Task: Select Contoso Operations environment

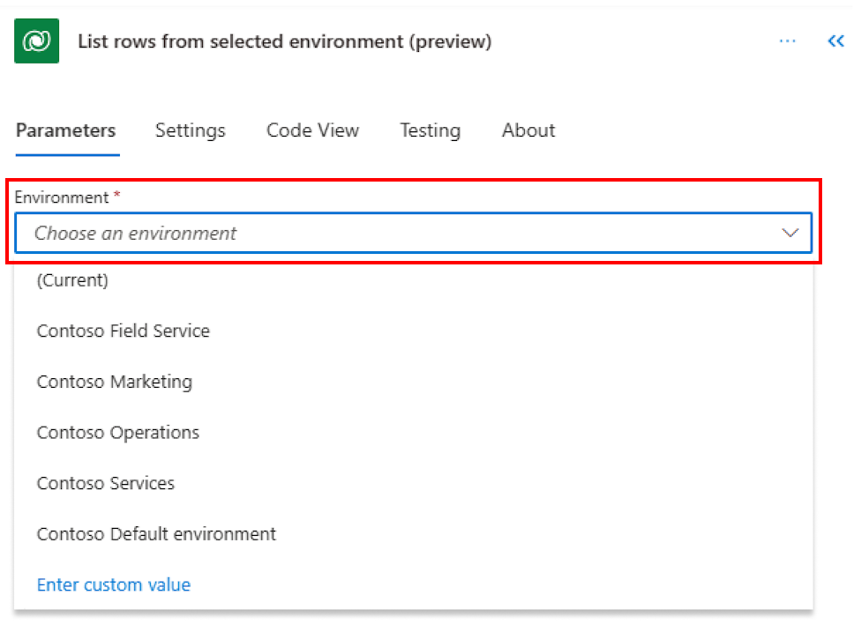Action: tap(118, 433)
